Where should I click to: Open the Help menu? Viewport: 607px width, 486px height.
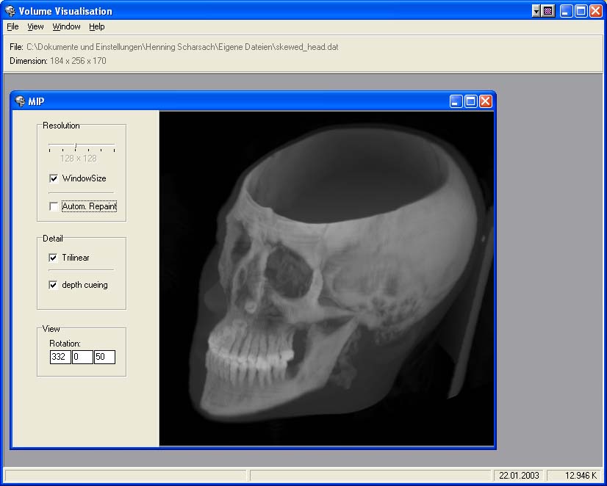point(97,26)
